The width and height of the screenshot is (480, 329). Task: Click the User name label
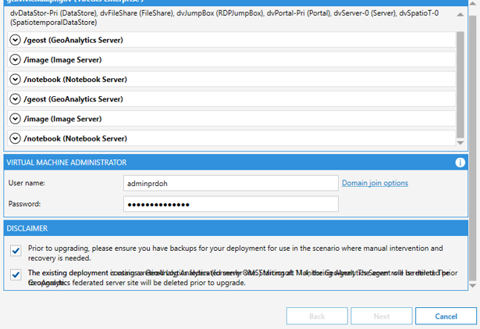(27, 183)
